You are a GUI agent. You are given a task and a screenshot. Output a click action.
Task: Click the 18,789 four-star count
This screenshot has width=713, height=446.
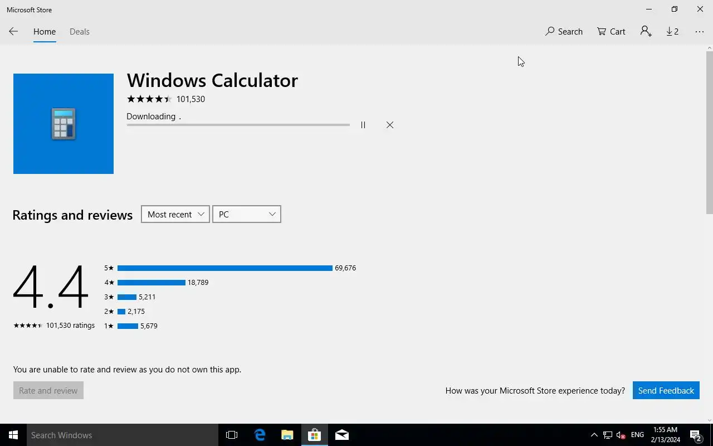tap(198, 283)
